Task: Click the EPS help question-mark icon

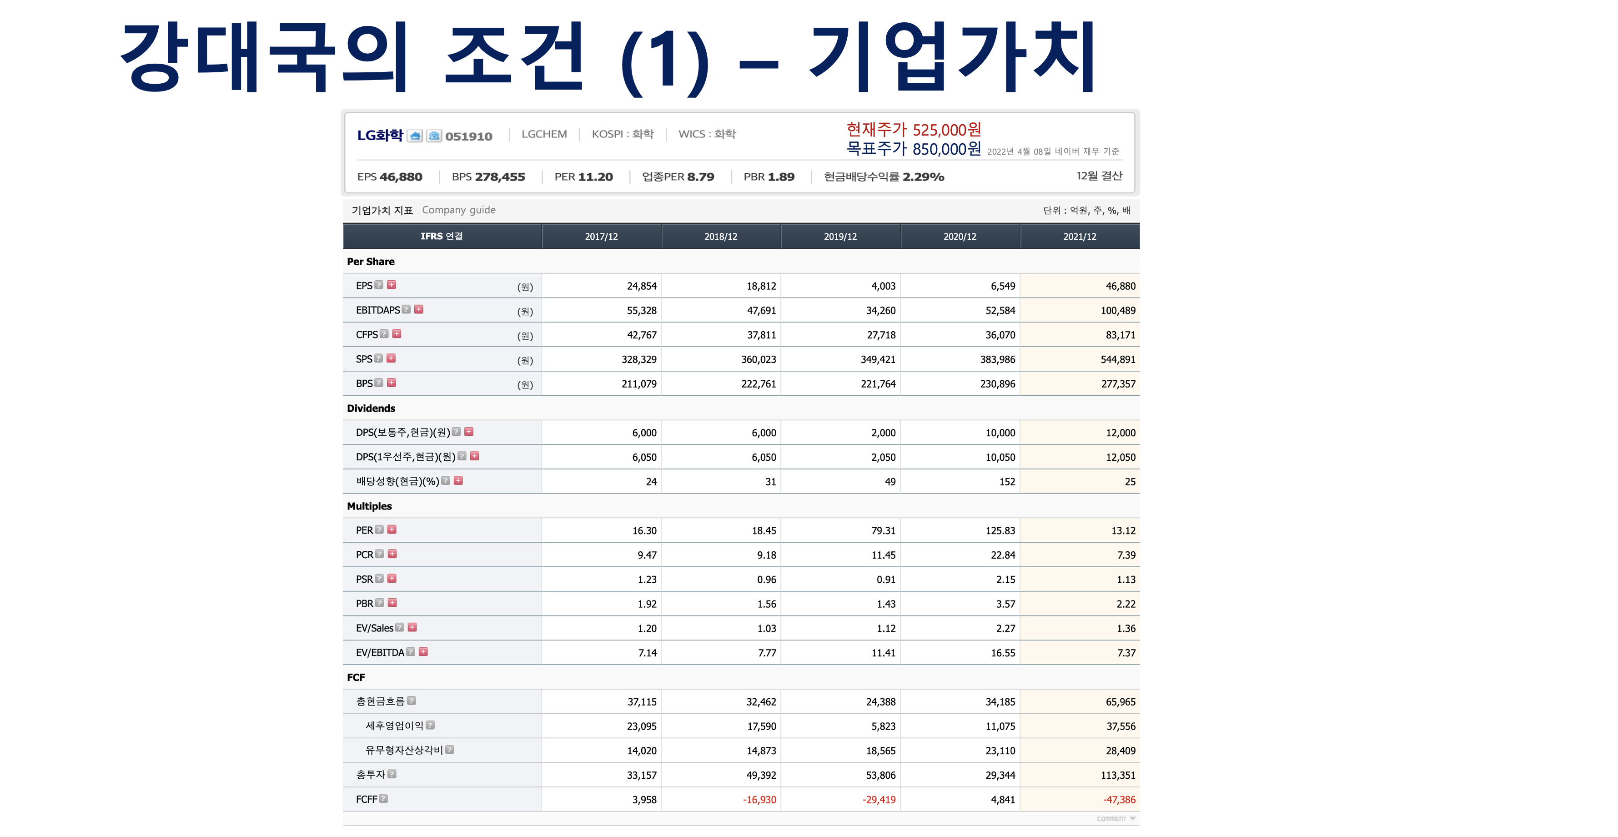Action: pos(379,285)
